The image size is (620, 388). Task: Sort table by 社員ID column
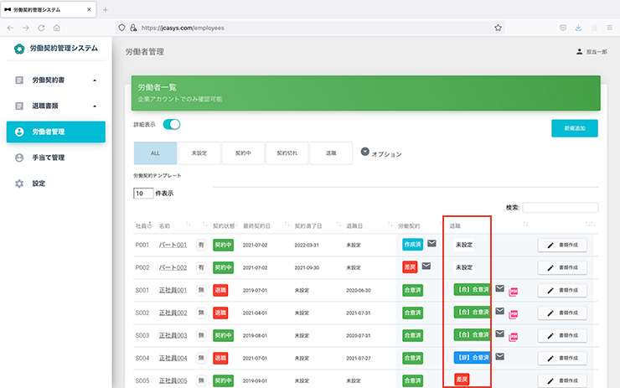pyautogui.click(x=143, y=225)
